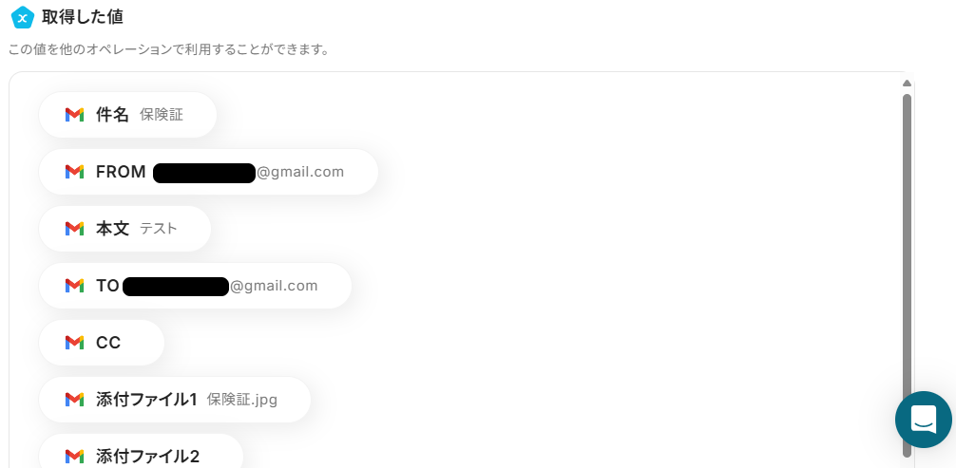This screenshot has width=956, height=468.
Task: Click the scrollbar up arrow
Action: click(x=907, y=83)
